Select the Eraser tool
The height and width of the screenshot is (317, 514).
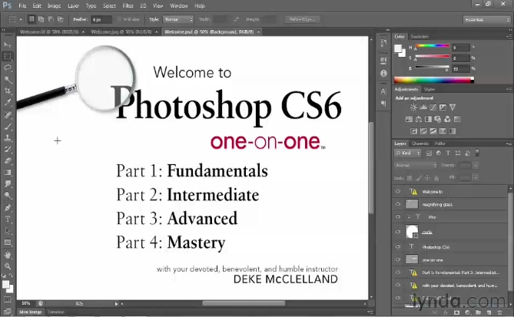[x=8, y=161]
